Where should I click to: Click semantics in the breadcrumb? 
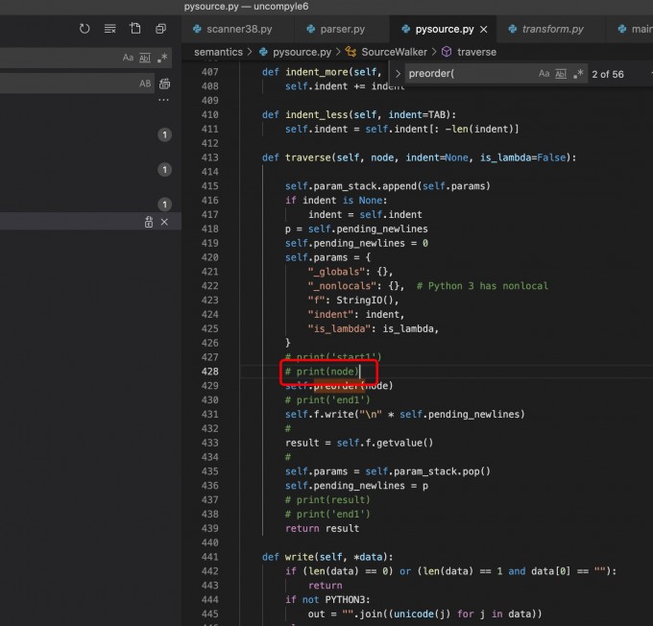tap(218, 52)
